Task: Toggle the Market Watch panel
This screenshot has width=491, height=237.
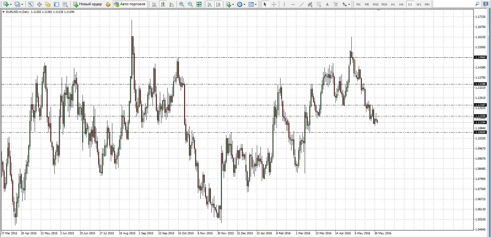Action: (31, 4)
